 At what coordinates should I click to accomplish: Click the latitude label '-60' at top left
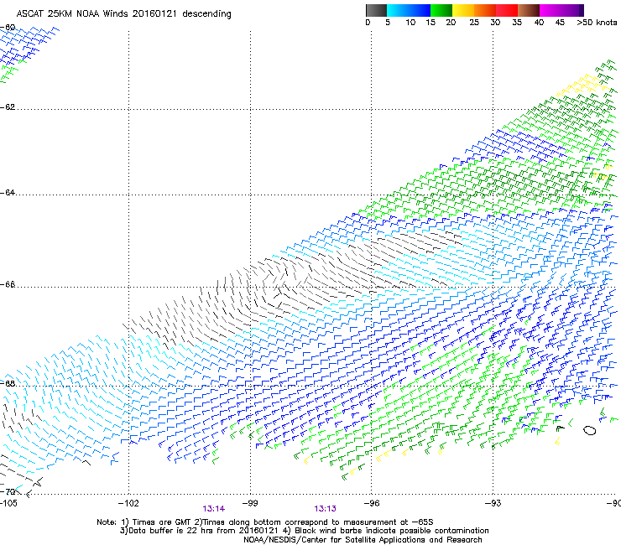[8, 28]
